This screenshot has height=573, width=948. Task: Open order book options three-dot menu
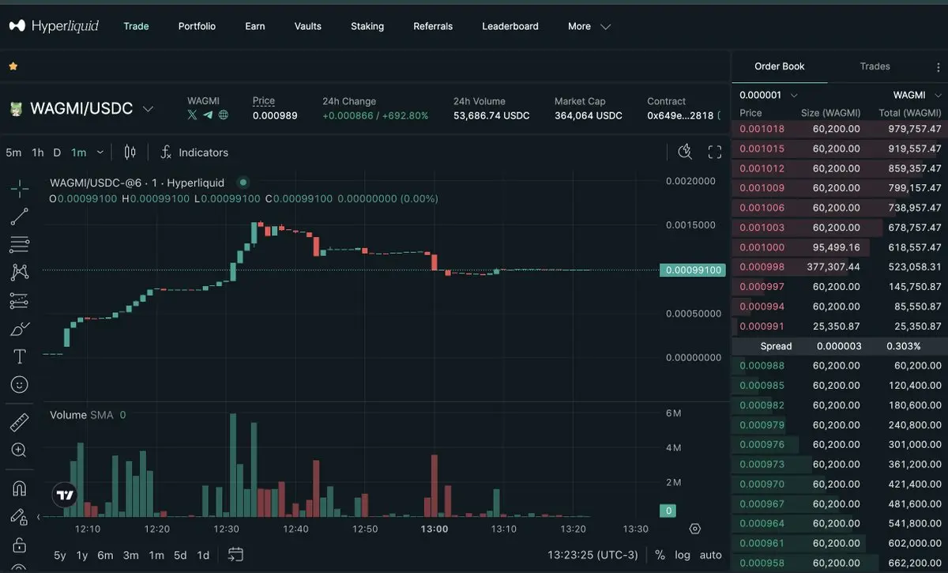pos(938,67)
